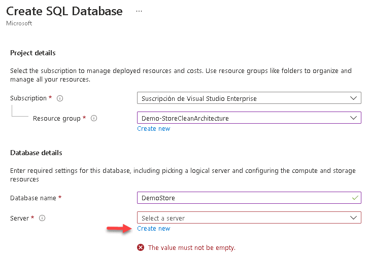Click the red error icon
This screenshot has height=256, width=370.
pos(140,247)
